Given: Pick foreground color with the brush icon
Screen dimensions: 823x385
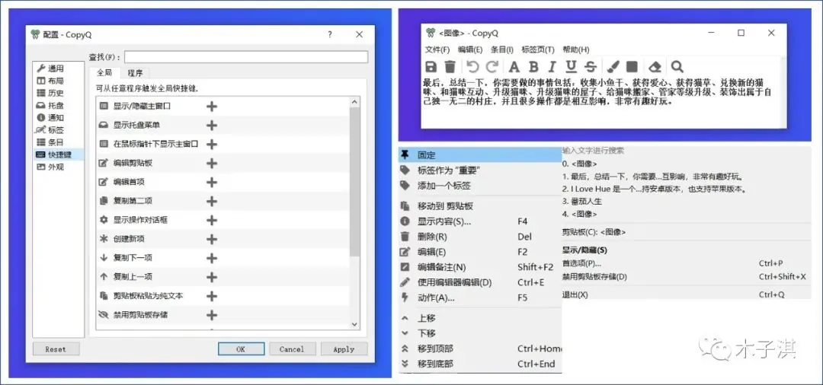Looking at the screenshot, I should coord(613,66).
